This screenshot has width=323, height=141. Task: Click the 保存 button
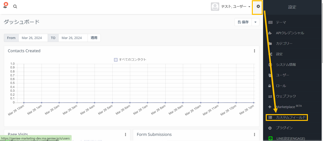(243, 22)
